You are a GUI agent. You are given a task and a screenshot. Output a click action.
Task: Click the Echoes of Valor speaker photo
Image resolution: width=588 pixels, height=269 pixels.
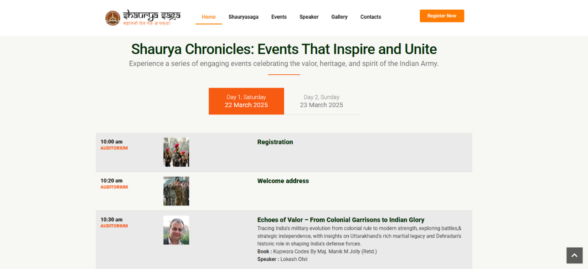(x=176, y=230)
